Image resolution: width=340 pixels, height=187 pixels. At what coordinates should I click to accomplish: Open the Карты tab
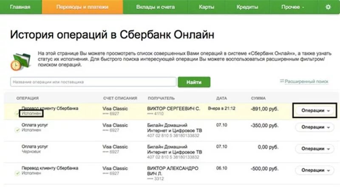click(207, 7)
